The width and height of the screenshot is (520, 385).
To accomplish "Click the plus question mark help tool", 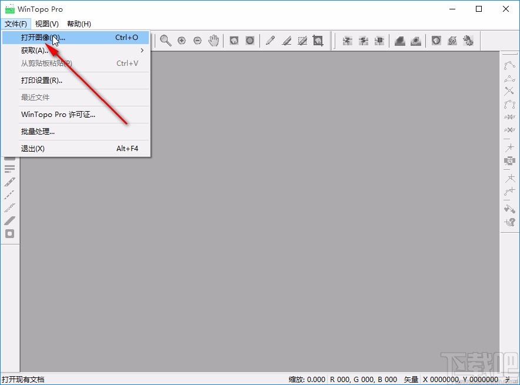I will [509, 222].
